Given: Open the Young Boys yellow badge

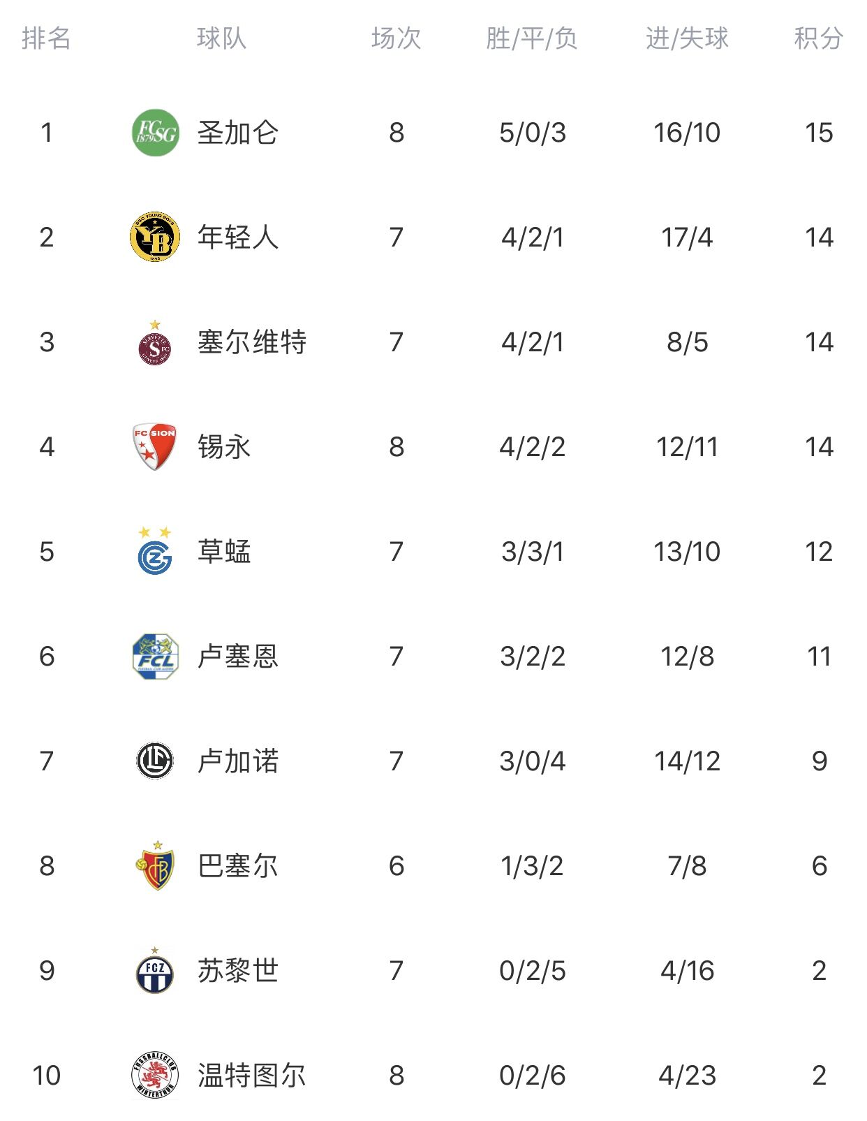Looking at the screenshot, I should pyautogui.click(x=155, y=237).
